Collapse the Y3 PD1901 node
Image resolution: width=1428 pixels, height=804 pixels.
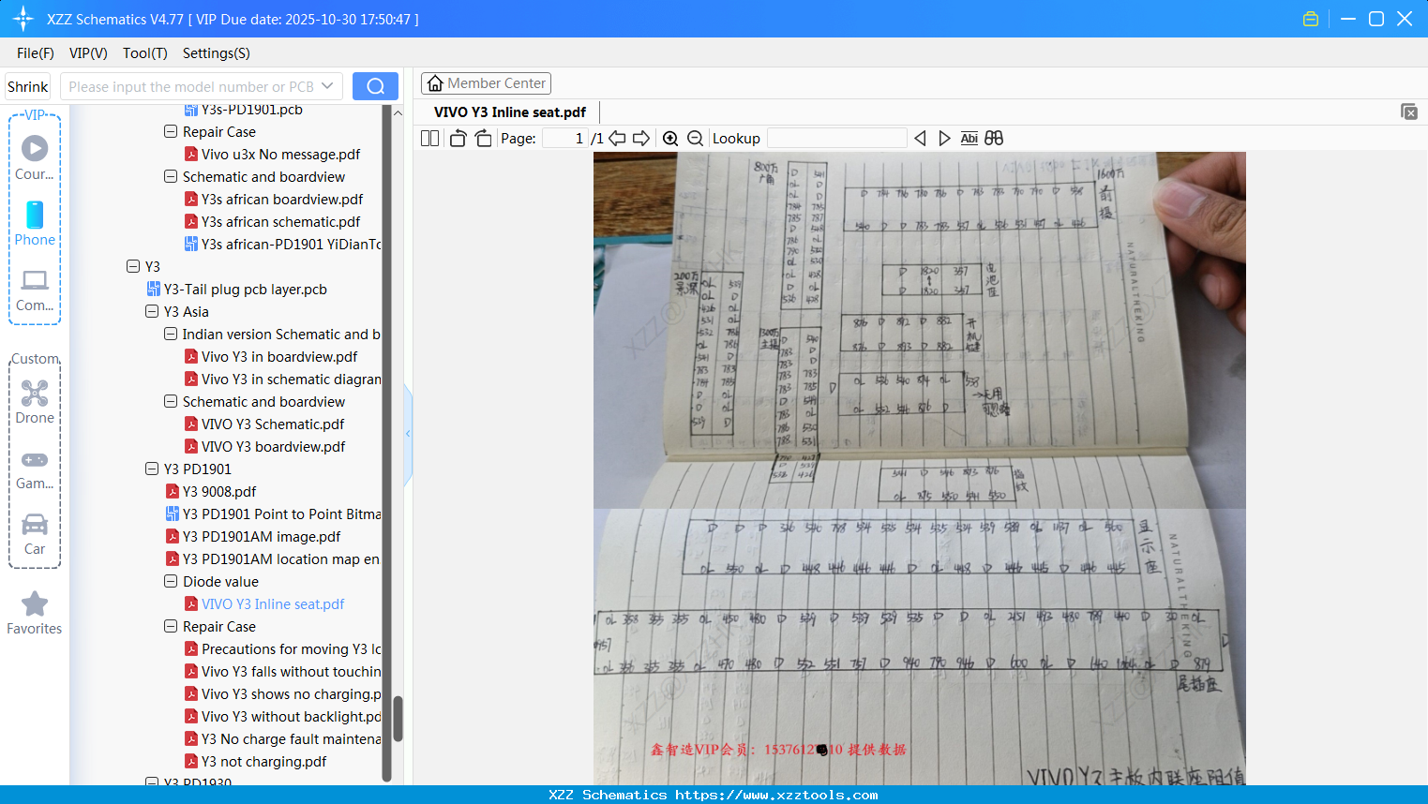point(152,469)
